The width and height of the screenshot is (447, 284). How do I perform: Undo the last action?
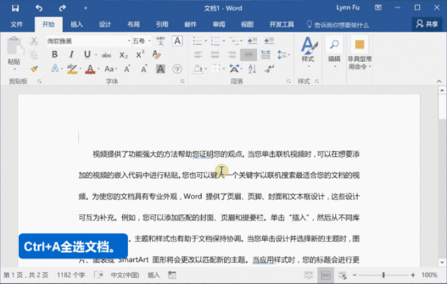point(39,8)
